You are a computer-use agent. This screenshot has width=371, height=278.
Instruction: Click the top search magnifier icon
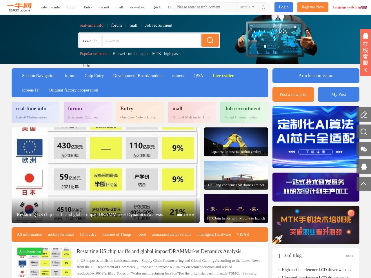(x=263, y=7)
